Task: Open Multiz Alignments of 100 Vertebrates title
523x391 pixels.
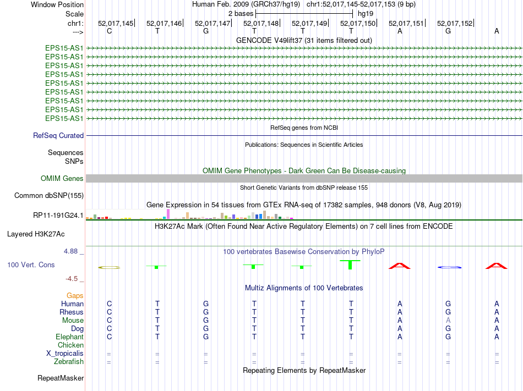Action: pos(304,288)
